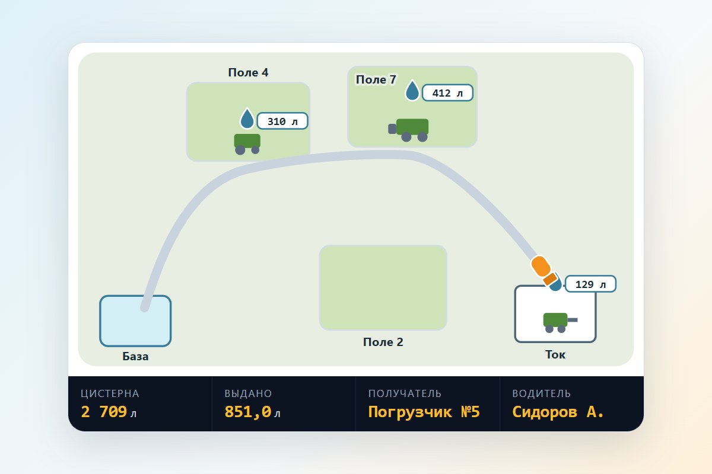Click the ЦИСТЕРНА heading
The image size is (712, 474).
tap(110, 393)
